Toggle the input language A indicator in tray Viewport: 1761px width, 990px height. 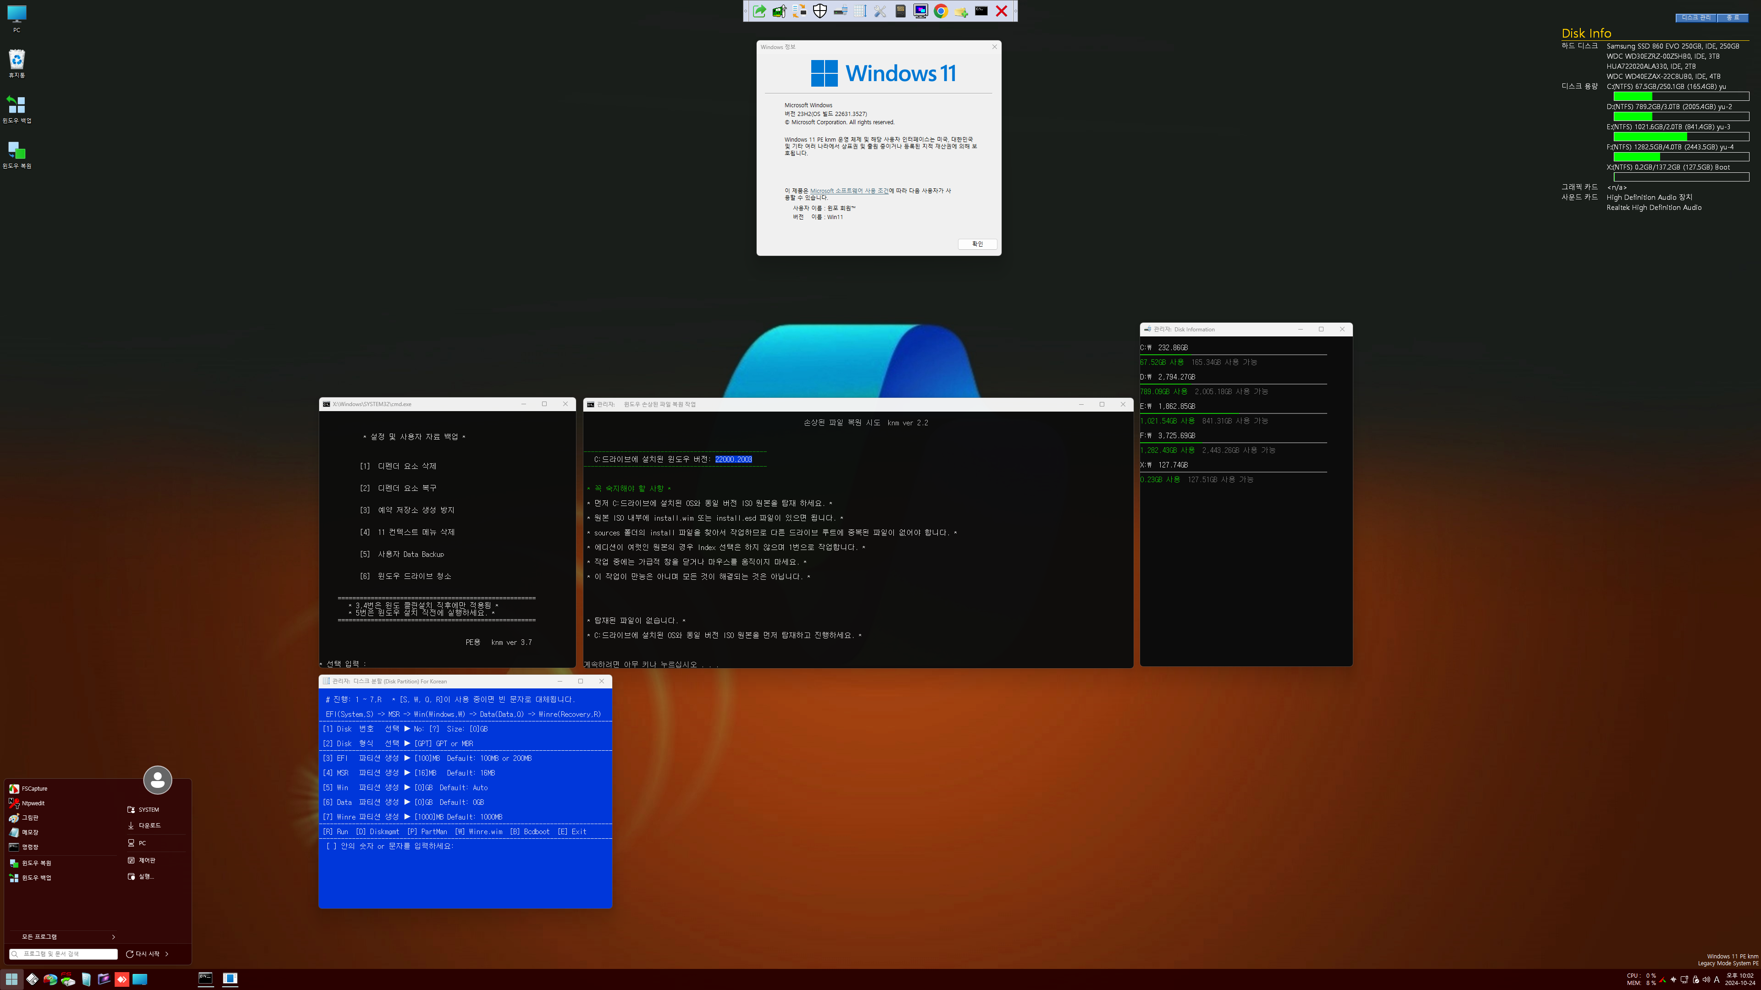coord(1717,979)
